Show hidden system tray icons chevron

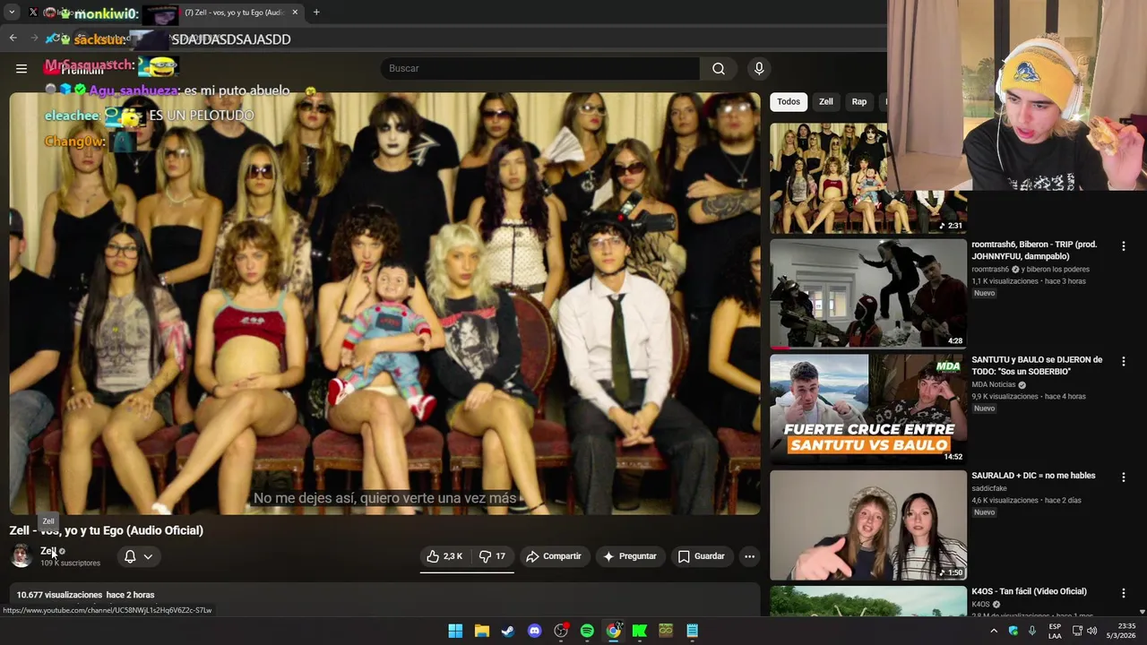point(994,631)
